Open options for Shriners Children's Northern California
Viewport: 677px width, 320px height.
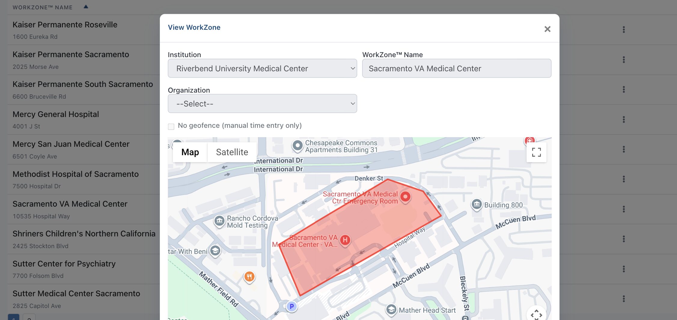[x=624, y=239]
